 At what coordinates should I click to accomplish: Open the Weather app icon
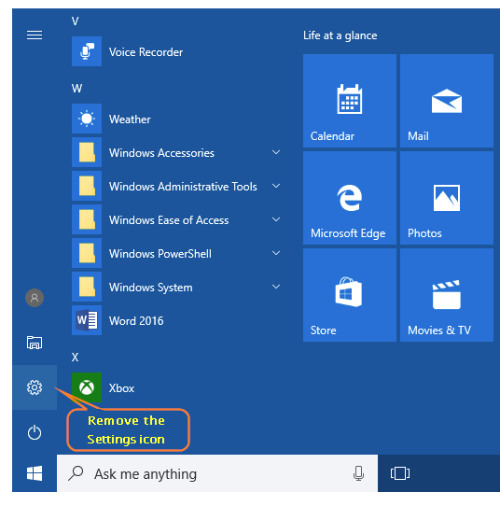[87, 119]
